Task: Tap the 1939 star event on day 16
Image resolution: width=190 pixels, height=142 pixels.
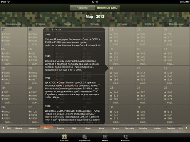Action: [114, 73]
